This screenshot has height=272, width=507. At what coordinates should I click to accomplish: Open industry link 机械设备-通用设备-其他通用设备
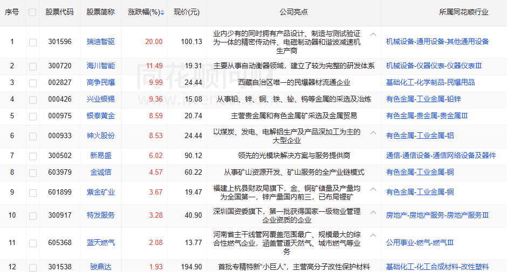tap(437, 41)
